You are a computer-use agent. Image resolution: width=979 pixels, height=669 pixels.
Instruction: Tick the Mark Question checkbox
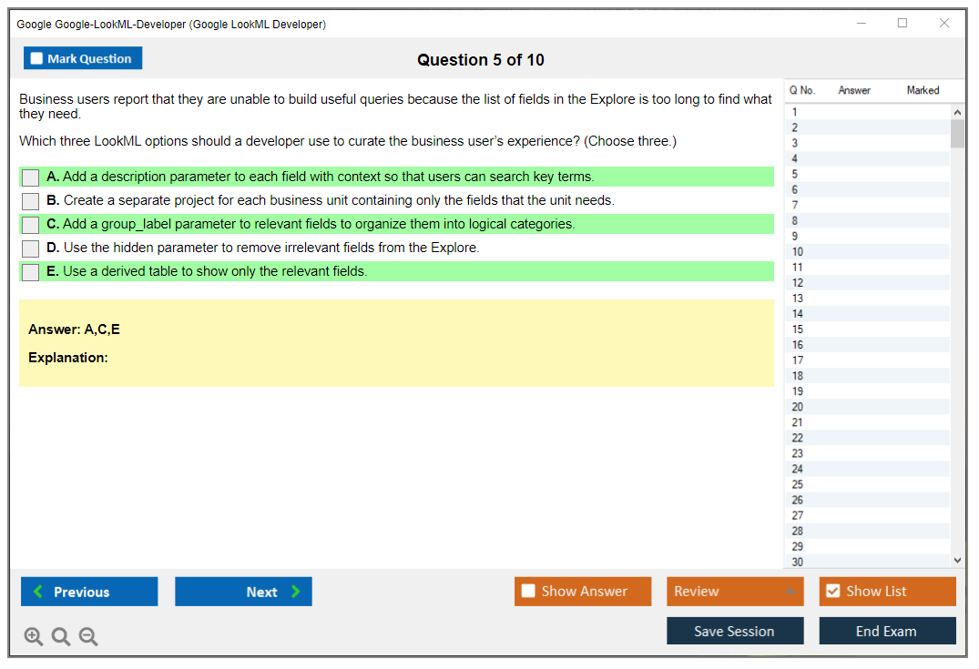click(x=37, y=58)
